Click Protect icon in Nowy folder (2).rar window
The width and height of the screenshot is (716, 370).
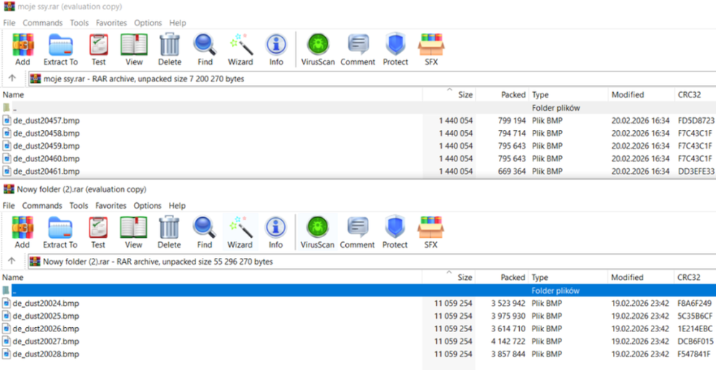[395, 231]
